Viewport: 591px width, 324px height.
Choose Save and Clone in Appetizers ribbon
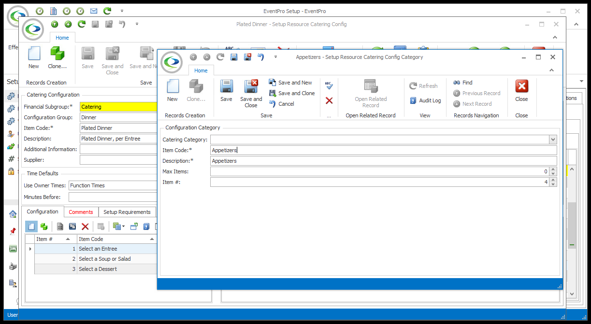click(292, 93)
